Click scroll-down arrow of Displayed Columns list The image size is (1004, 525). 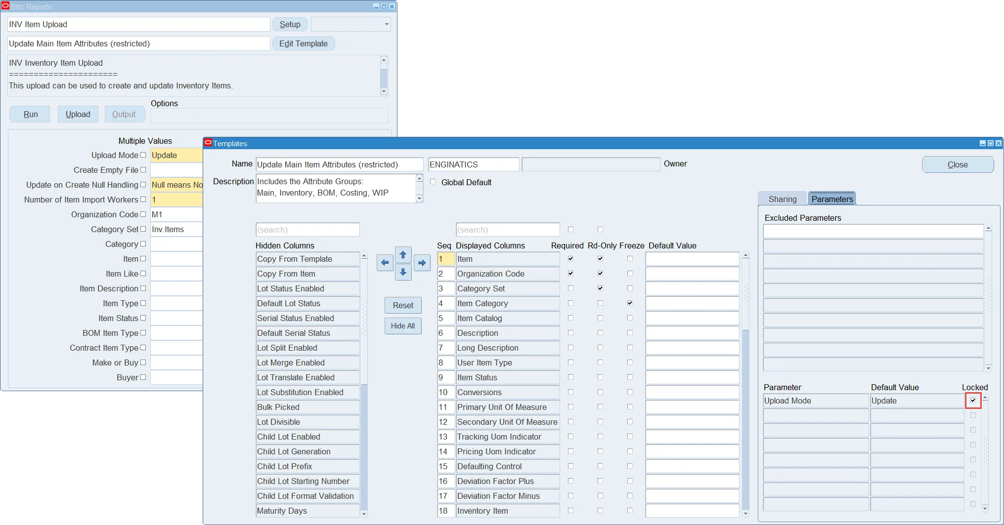pyautogui.click(x=746, y=514)
